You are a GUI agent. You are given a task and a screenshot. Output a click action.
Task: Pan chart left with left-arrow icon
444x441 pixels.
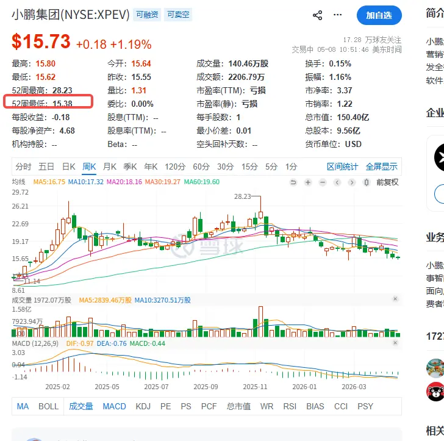337,182
